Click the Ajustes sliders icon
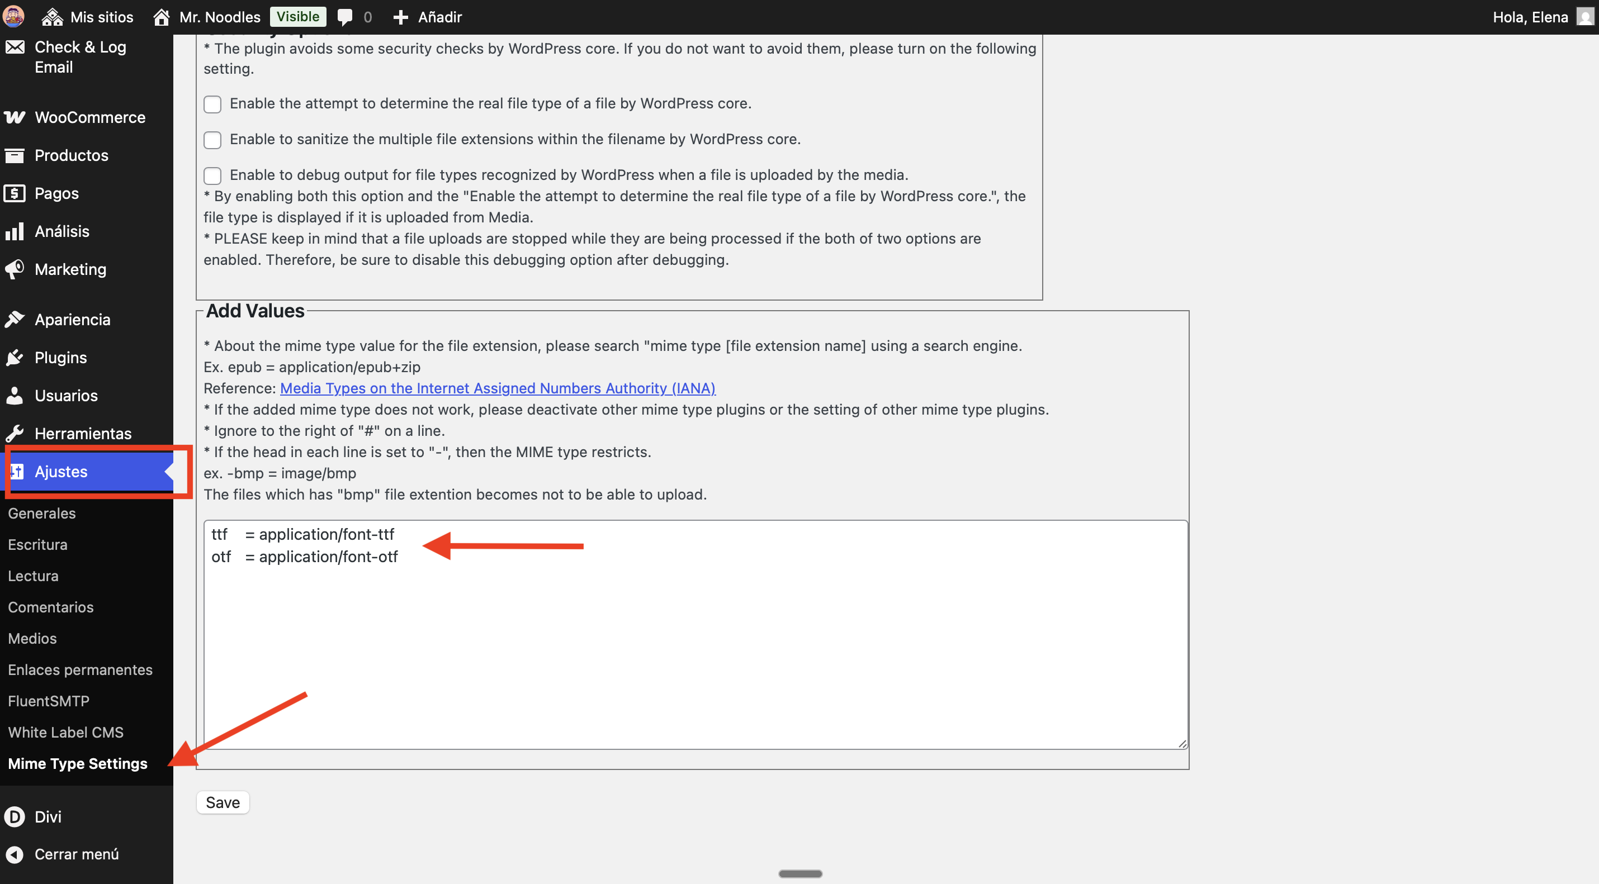This screenshot has width=1599, height=884. pyautogui.click(x=17, y=472)
